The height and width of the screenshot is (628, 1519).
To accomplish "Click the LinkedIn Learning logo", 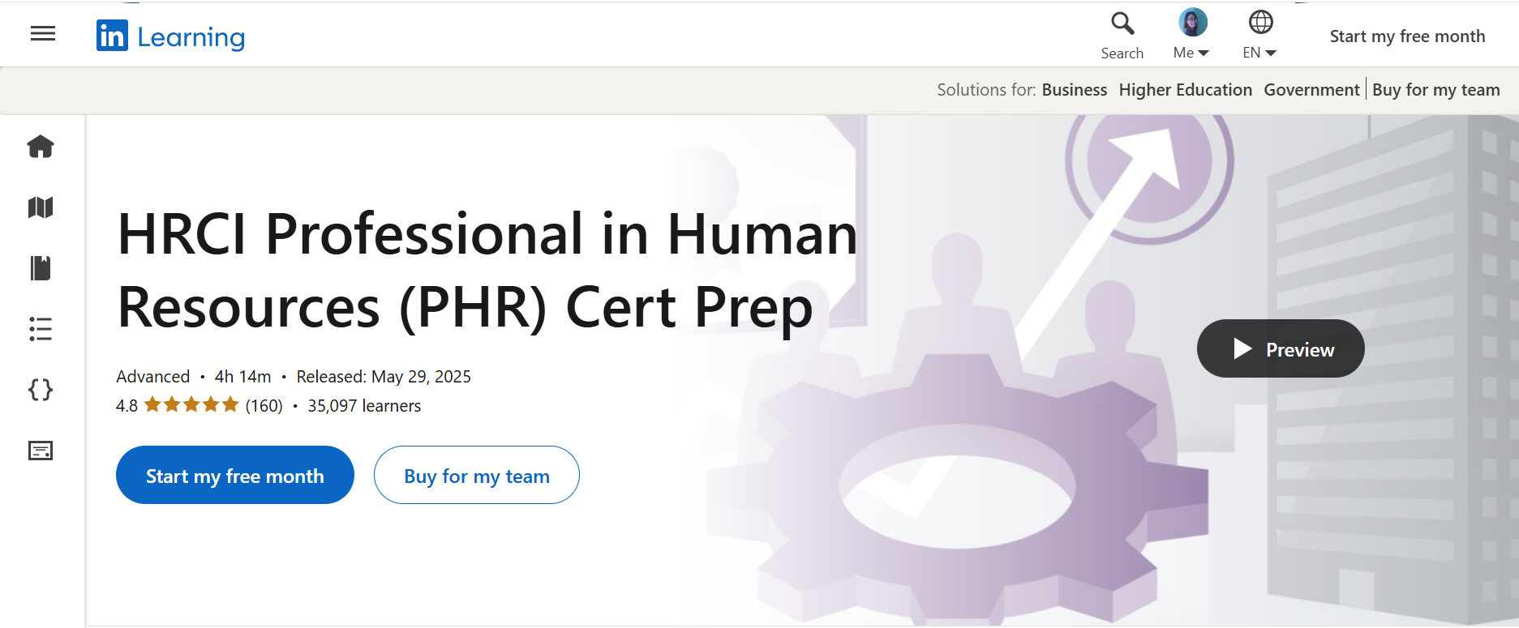I will (170, 36).
